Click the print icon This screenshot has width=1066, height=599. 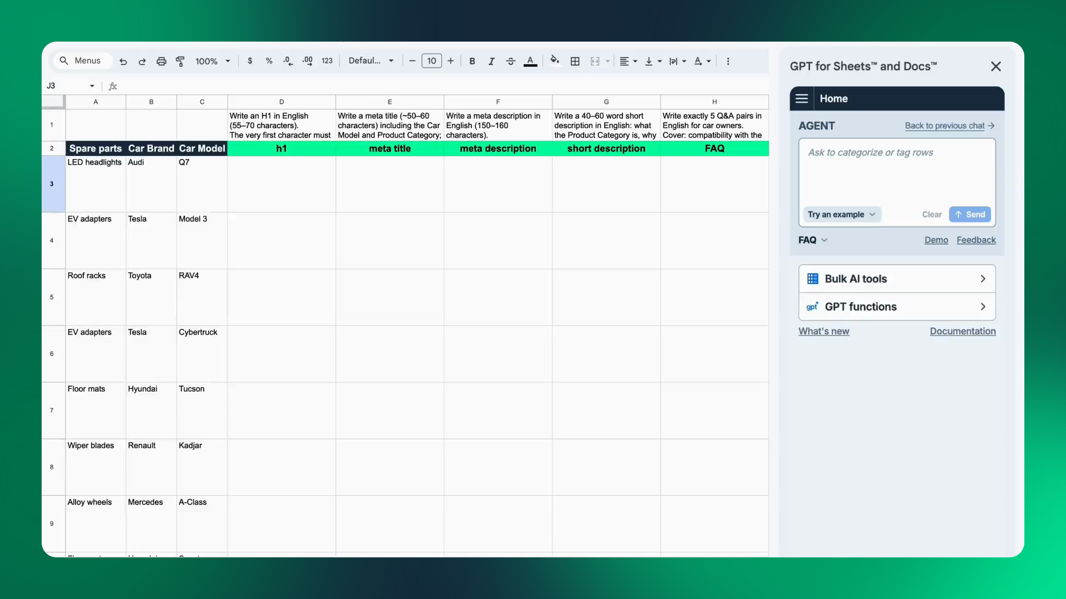[161, 62]
